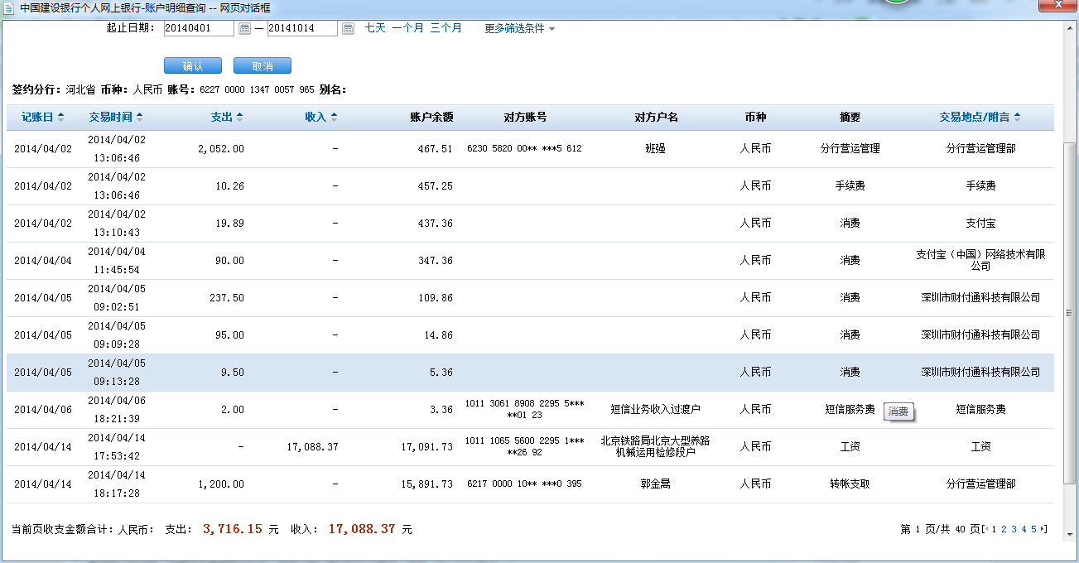Image resolution: width=1079 pixels, height=563 pixels.
Task: Select the 七天 quick date range
Action: (x=375, y=28)
